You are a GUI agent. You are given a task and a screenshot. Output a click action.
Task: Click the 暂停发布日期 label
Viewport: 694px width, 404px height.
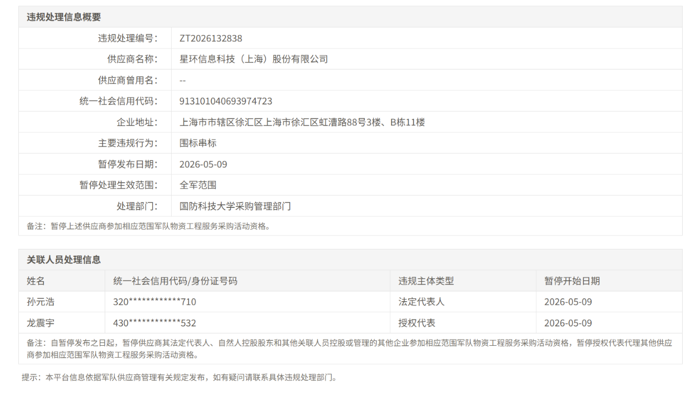127,164
